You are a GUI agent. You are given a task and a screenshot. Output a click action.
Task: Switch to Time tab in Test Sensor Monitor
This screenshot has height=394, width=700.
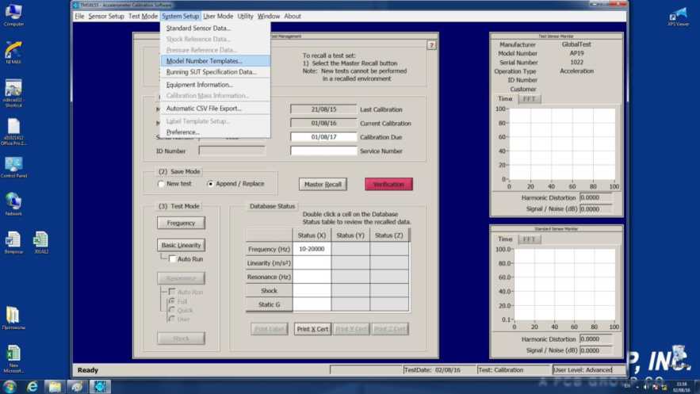coord(505,99)
